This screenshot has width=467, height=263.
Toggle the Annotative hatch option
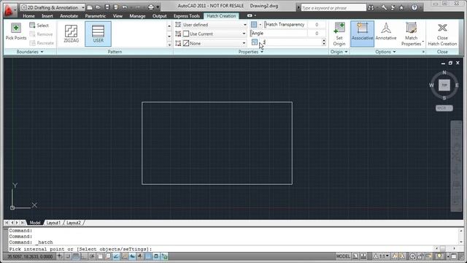[x=386, y=31]
